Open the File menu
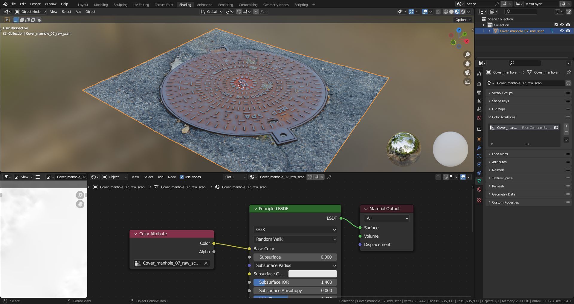This screenshot has height=304, width=574. (x=13, y=4)
